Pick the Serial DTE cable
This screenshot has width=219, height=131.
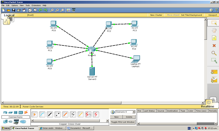coord(96,115)
